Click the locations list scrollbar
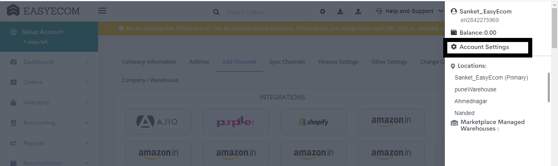The width and height of the screenshot is (558, 166). [549, 87]
